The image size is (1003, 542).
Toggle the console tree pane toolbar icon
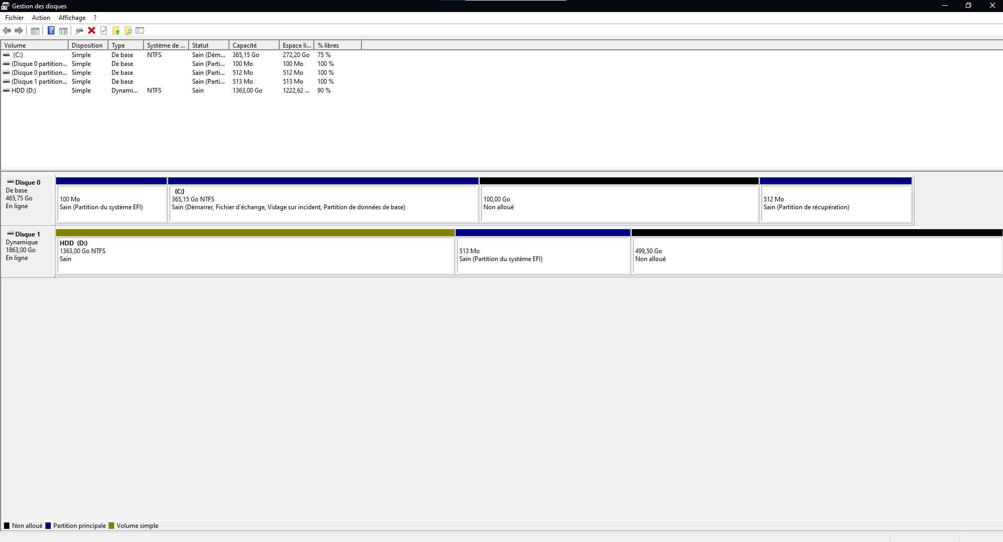[35, 31]
